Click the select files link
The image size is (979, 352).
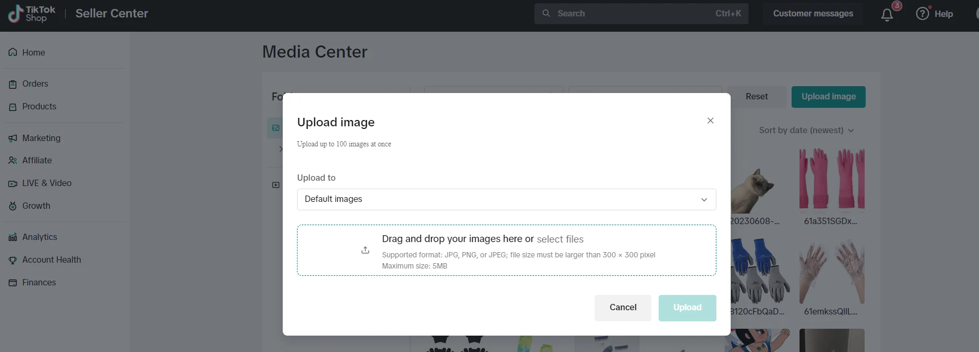click(x=560, y=239)
